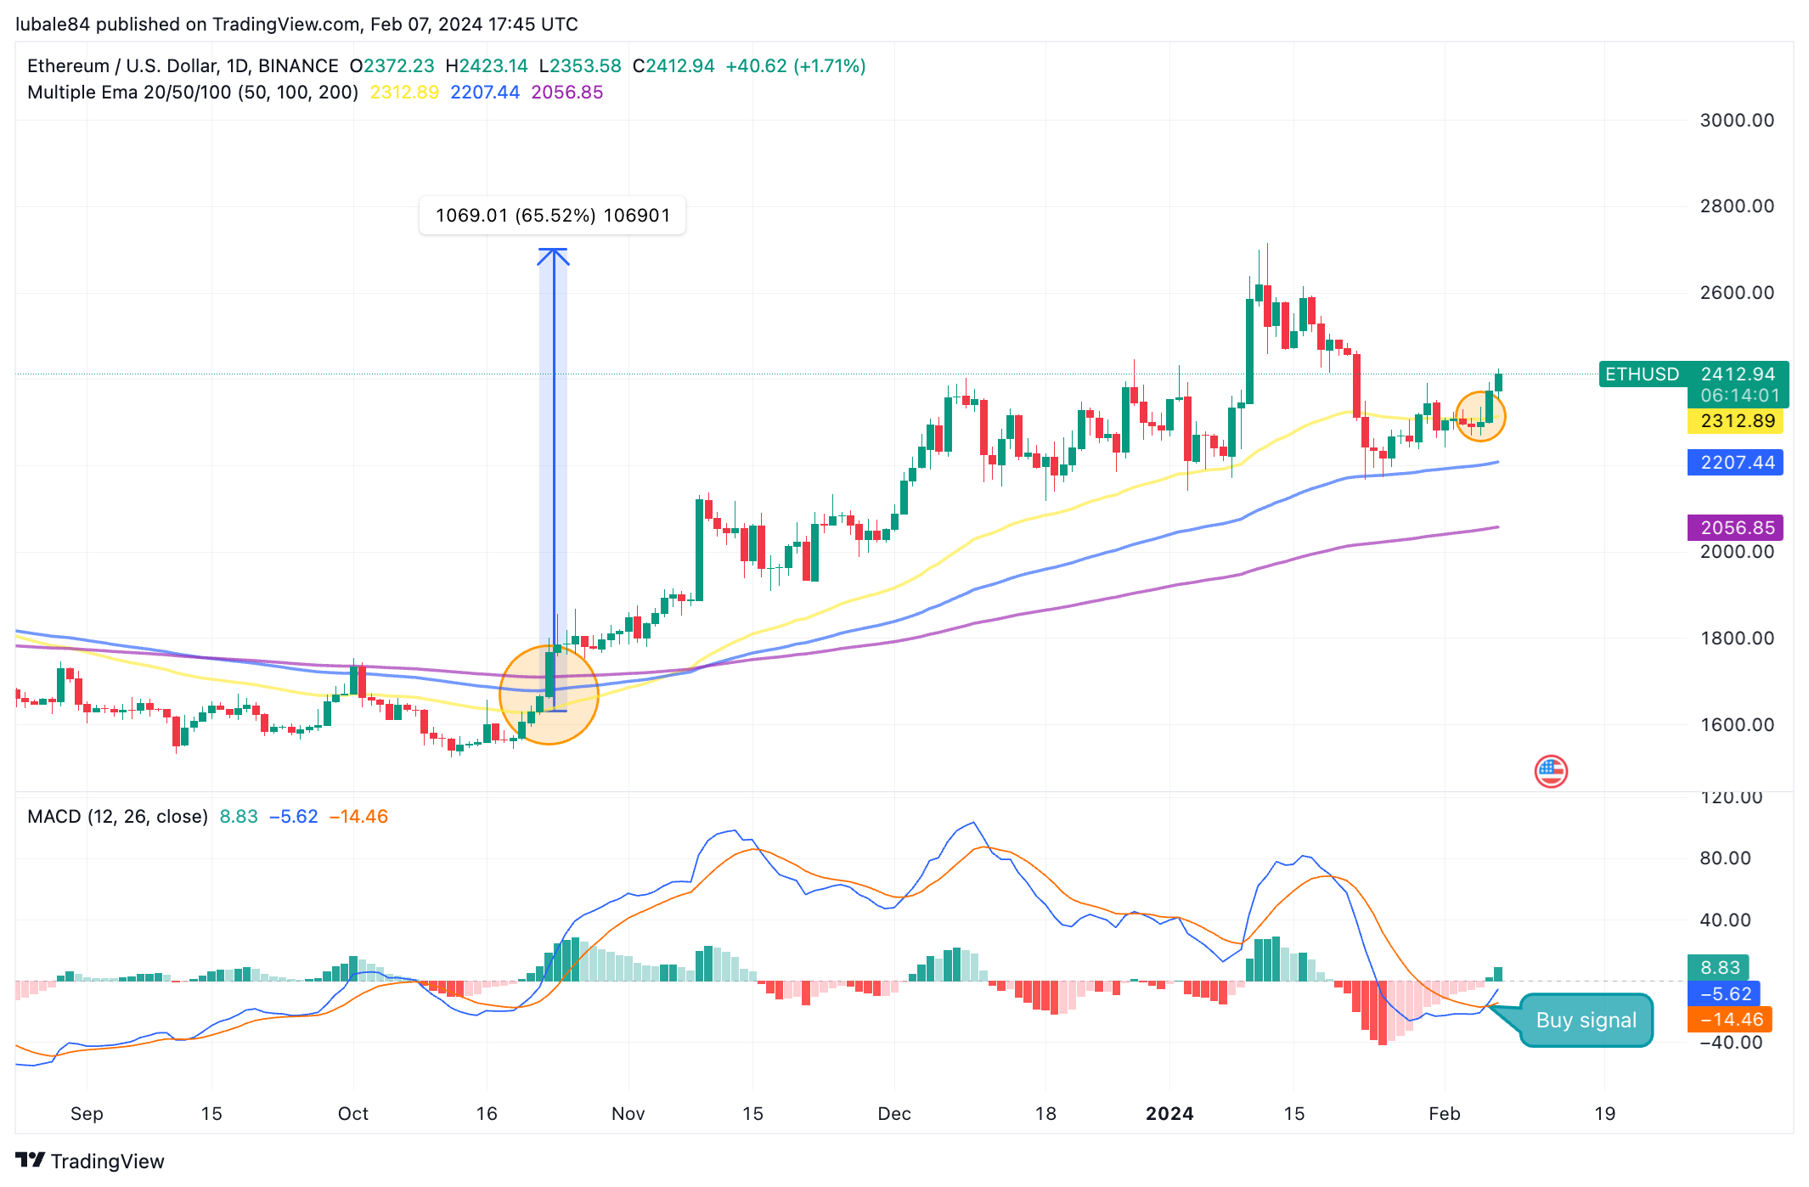This screenshot has width=1809, height=1187.
Task: Click the 1069.01 (65.52%) measurement label
Action: (552, 215)
